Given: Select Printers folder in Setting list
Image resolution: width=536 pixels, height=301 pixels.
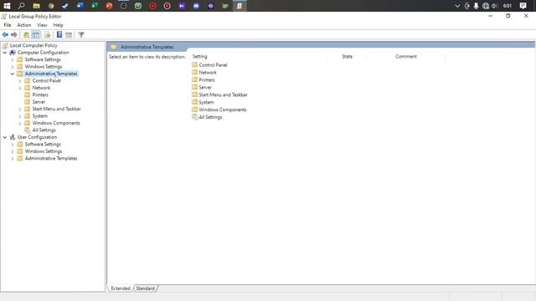Looking at the screenshot, I should point(207,80).
